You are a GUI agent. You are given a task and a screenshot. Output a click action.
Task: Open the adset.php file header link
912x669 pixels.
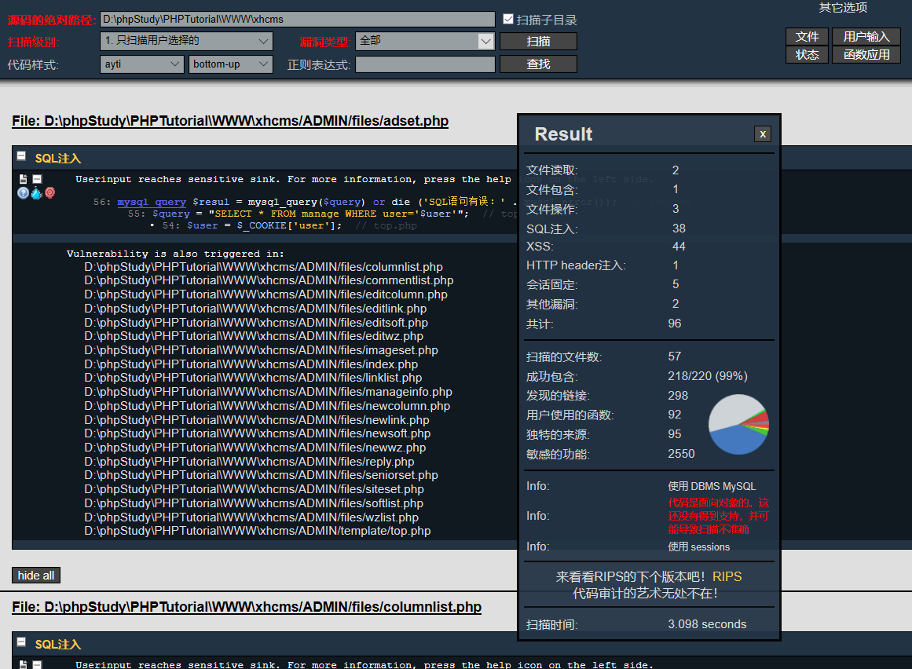[x=230, y=121]
